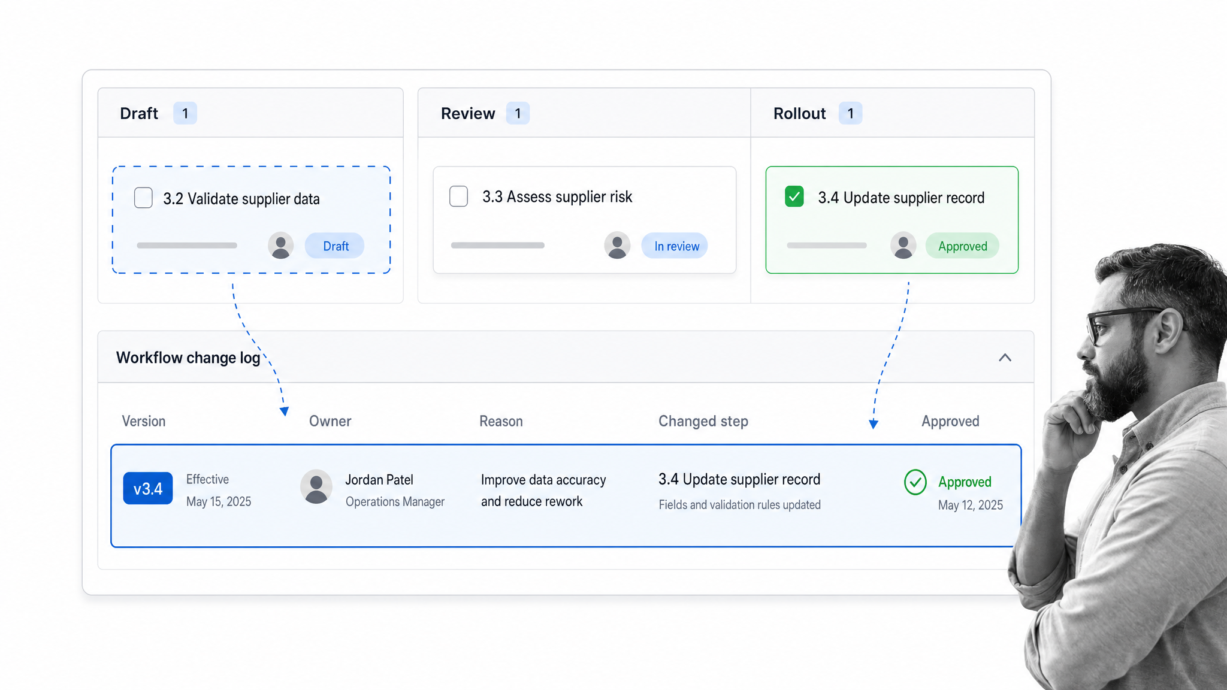Click changed step '3.4 Update supplier record' in log

coord(739,479)
